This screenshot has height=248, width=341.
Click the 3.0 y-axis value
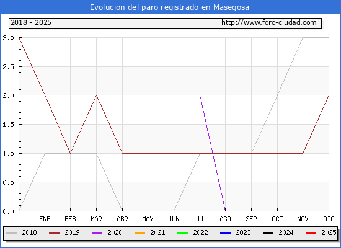click(8, 38)
